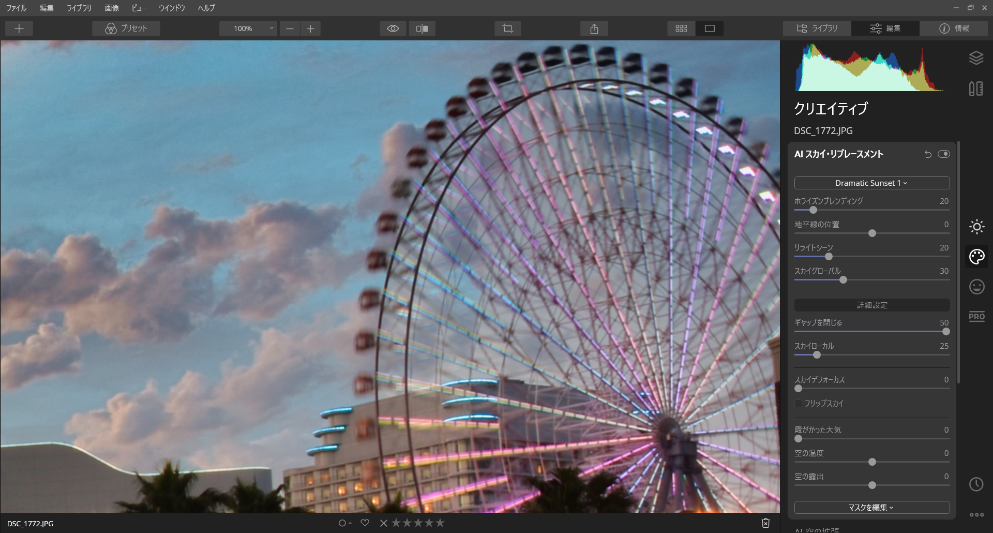Set rating to three stars

pyautogui.click(x=418, y=523)
